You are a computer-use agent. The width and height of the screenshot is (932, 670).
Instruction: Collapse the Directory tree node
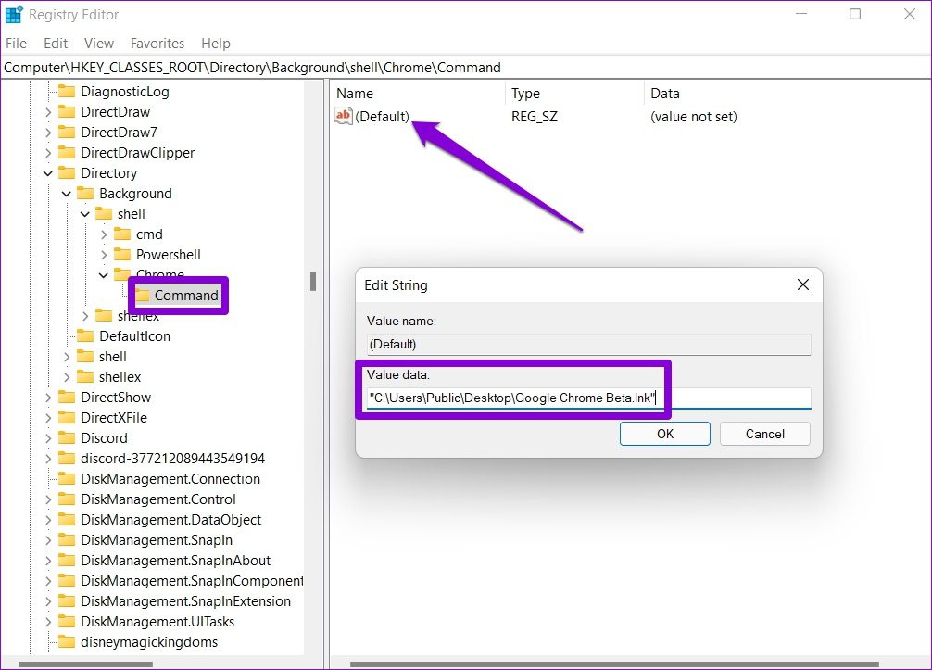pyautogui.click(x=48, y=173)
